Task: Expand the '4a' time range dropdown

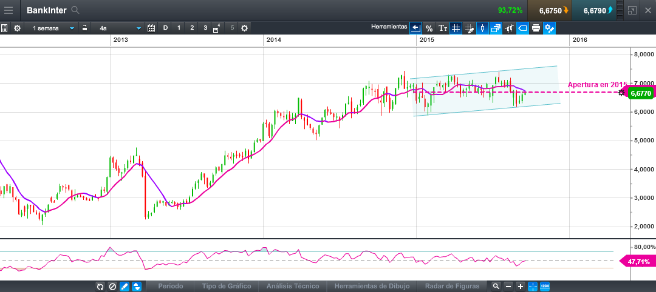Action: click(x=119, y=28)
